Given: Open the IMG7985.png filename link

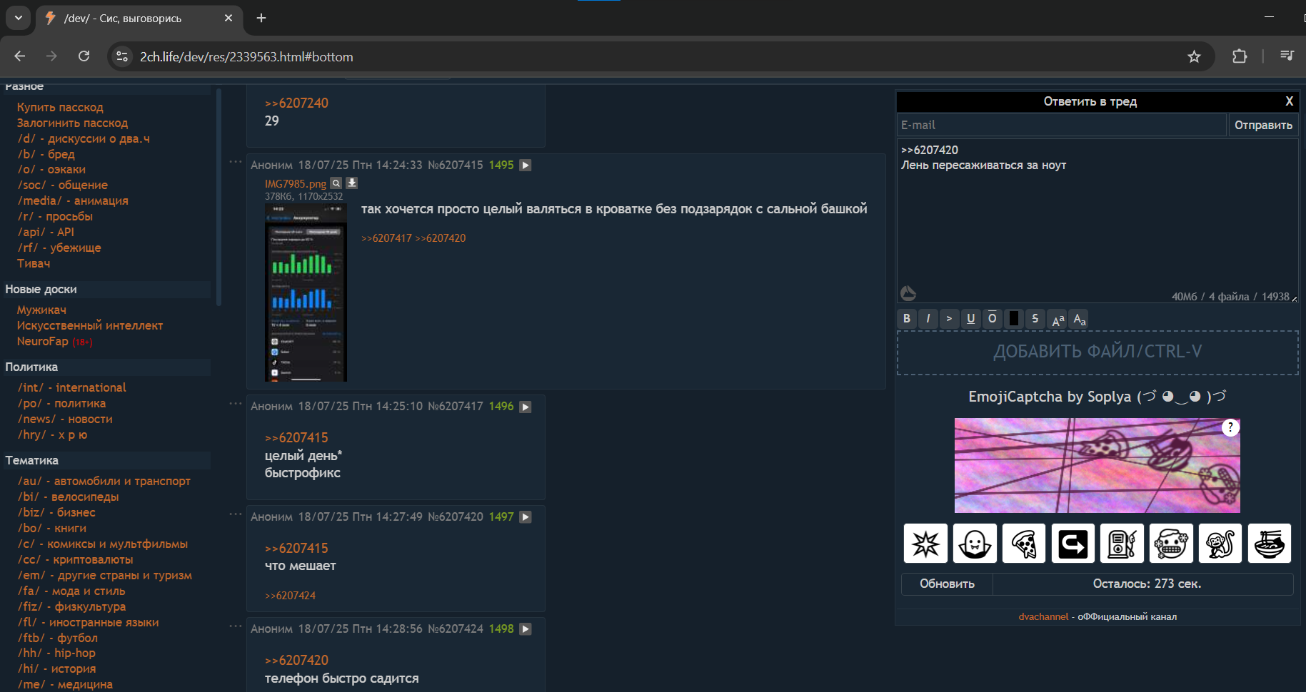Looking at the screenshot, I should [296, 184].
